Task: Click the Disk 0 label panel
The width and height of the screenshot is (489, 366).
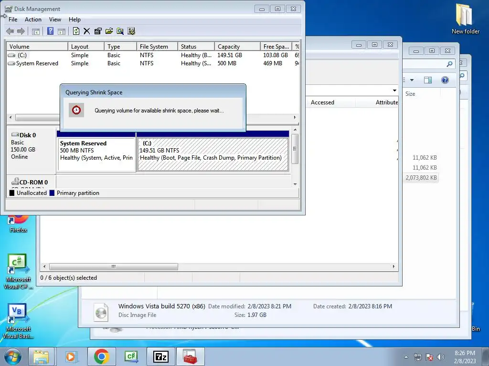Action: (32, 151)
